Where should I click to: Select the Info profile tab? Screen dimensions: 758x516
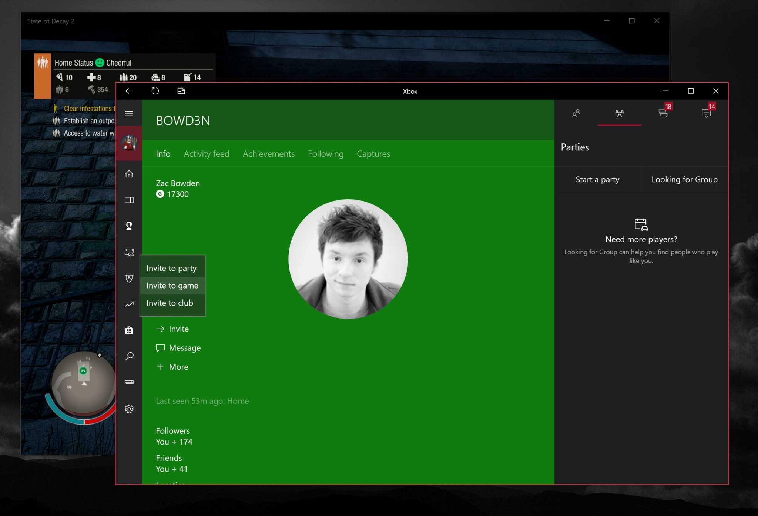[163, 154]
